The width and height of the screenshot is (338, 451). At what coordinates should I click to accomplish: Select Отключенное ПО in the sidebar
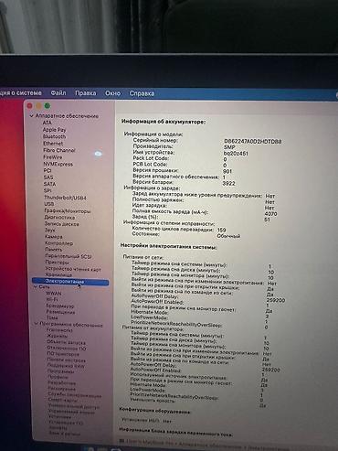67,348
